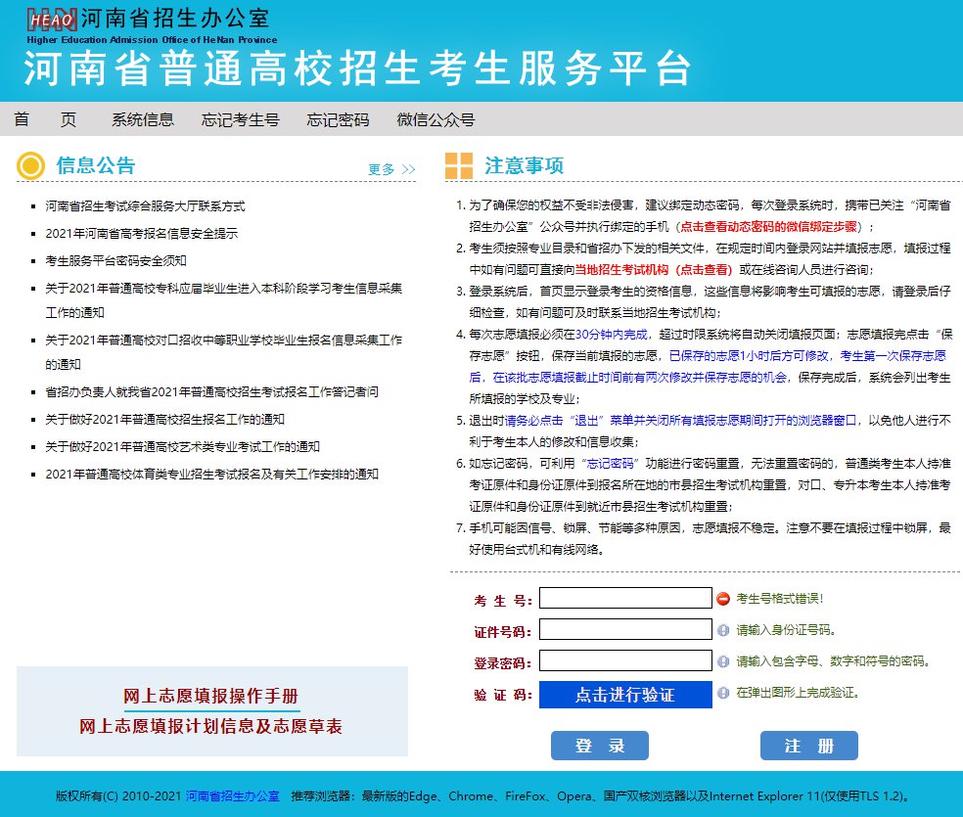Focus the 登录密码 input field

[624, 660]
